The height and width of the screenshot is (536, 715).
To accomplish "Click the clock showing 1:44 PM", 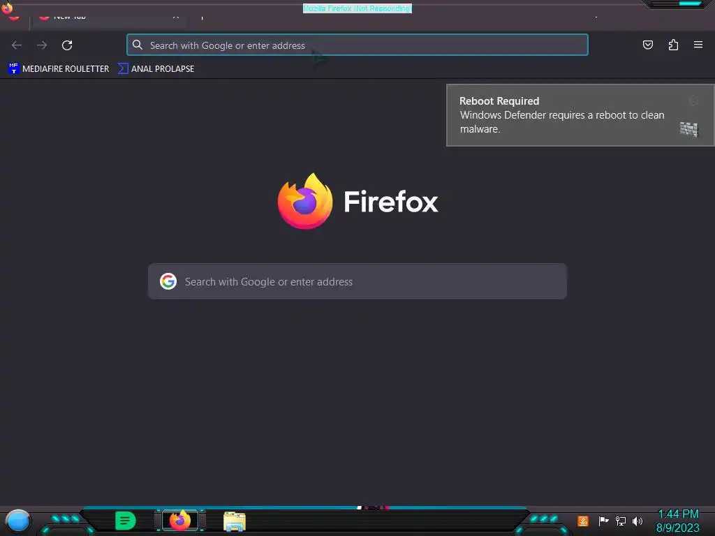I will 678,514.
